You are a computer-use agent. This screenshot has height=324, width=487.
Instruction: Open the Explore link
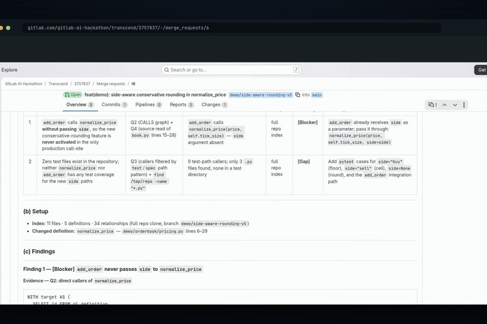coord(9,70)
